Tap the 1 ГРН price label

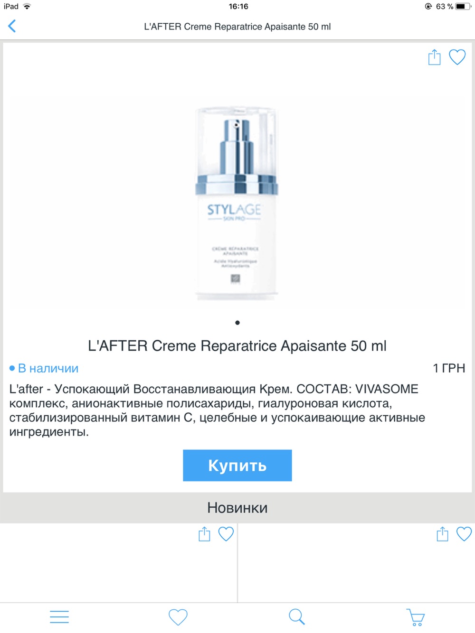pos(449,368)
